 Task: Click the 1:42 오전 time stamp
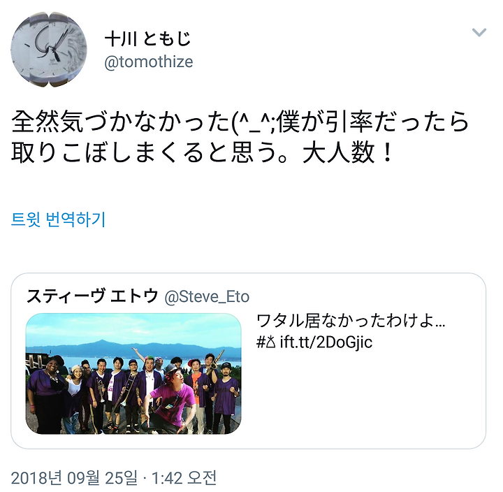coord(184,477)
